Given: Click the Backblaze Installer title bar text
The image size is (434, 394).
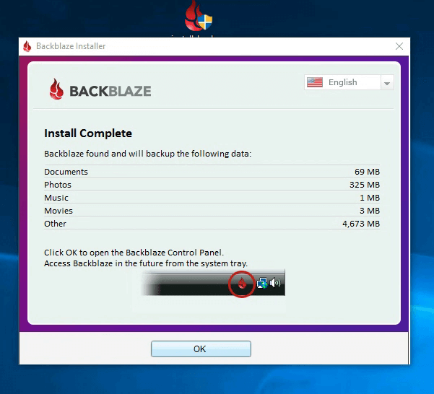Looking at the screenshot, I should point(71,46).
